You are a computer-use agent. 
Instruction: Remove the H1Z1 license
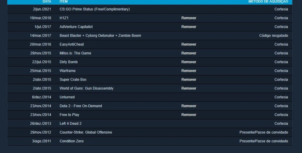pos(189,18)
